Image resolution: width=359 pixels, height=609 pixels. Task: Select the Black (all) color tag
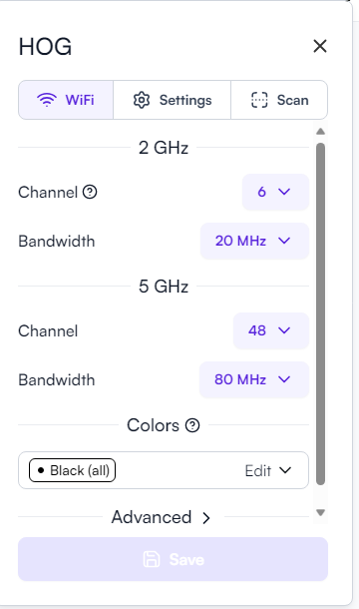pos(72,471)
